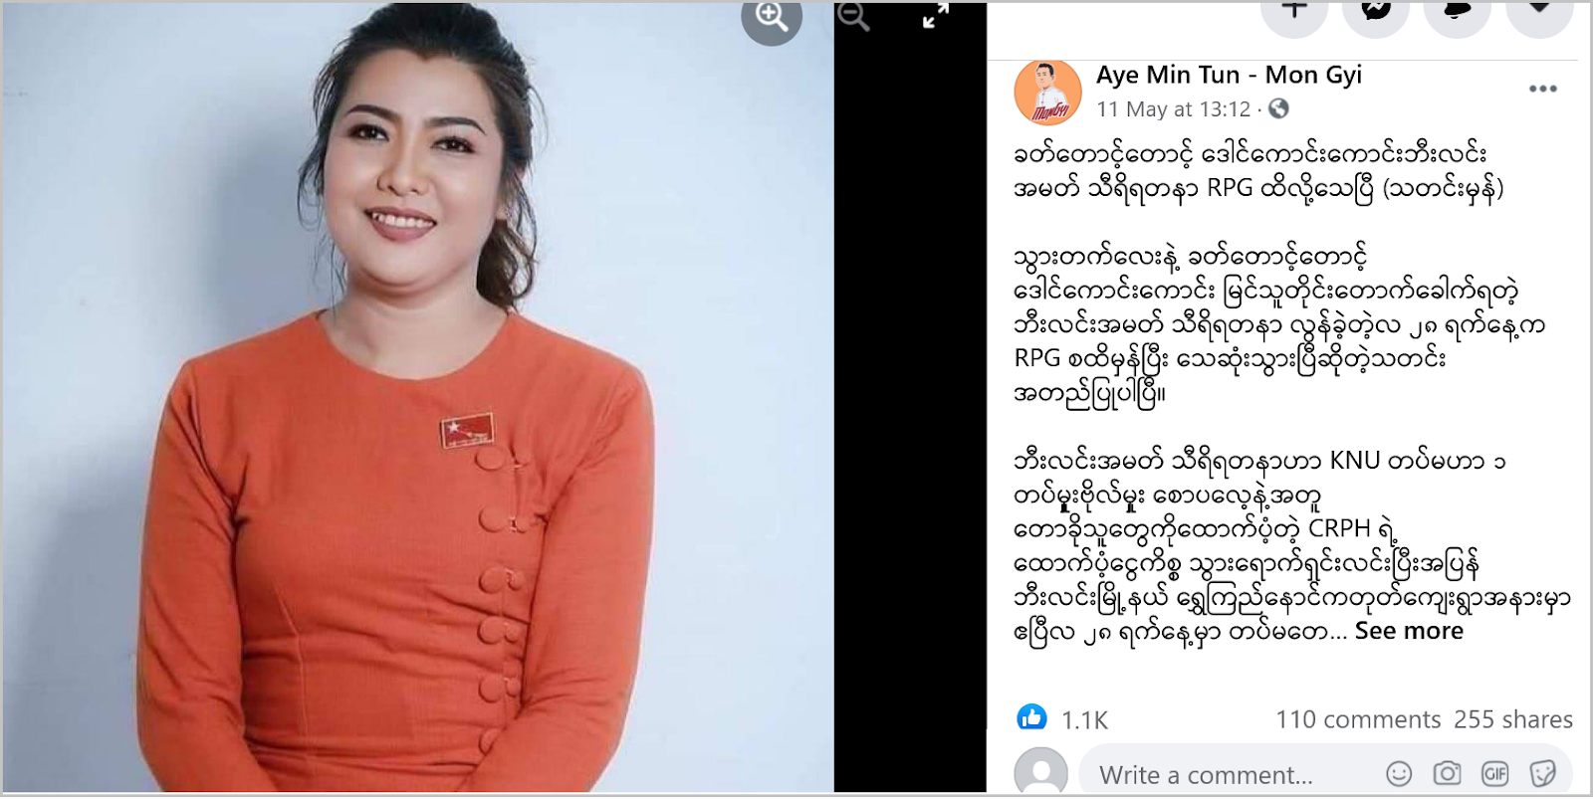The image size is (1593, 800).
Task: Click the plus create button
Action: 1294,12
